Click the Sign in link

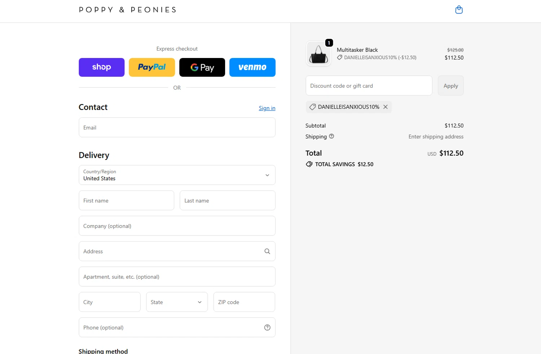[267, 108]
